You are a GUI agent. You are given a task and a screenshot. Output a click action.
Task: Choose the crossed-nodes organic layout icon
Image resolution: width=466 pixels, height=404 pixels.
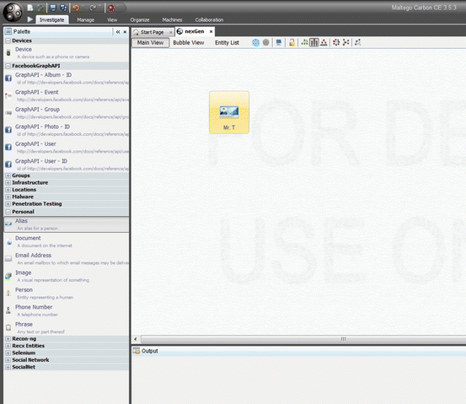click(346, 42)
